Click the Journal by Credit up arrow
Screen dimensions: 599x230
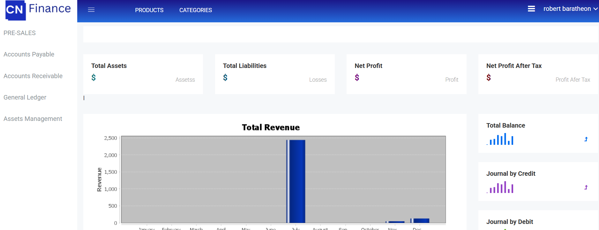coord(586,188)
